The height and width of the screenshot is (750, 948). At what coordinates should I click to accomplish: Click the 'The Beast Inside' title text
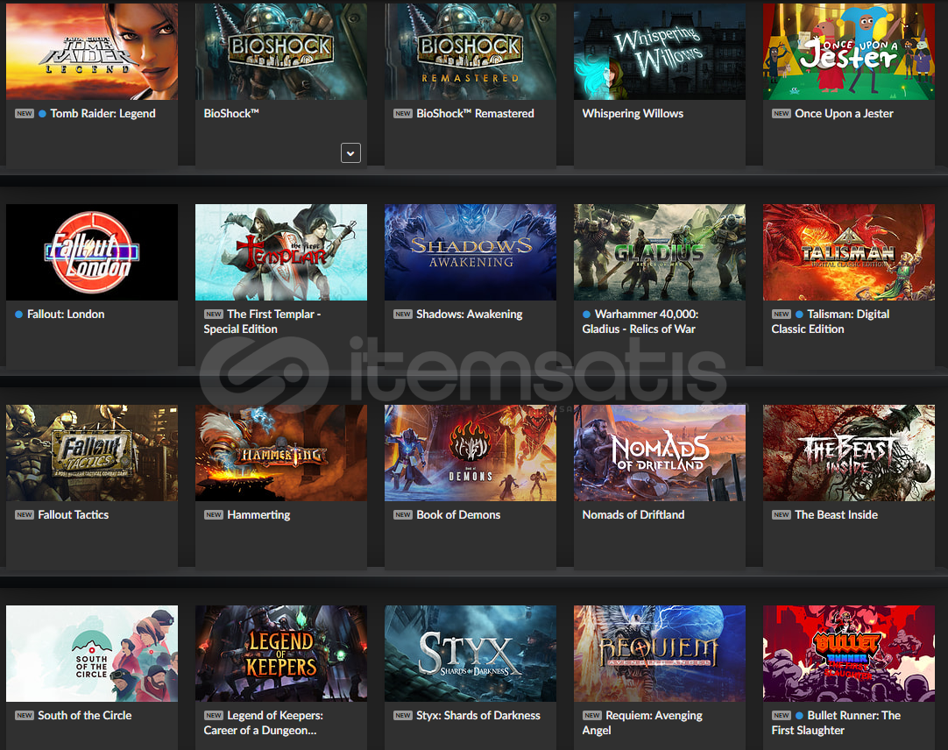coord(836,515)
